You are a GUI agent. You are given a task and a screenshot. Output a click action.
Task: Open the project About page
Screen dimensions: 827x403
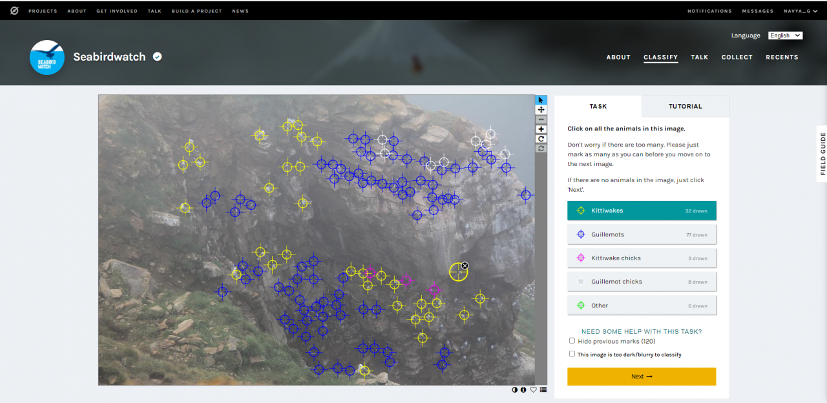pos(618,57)
